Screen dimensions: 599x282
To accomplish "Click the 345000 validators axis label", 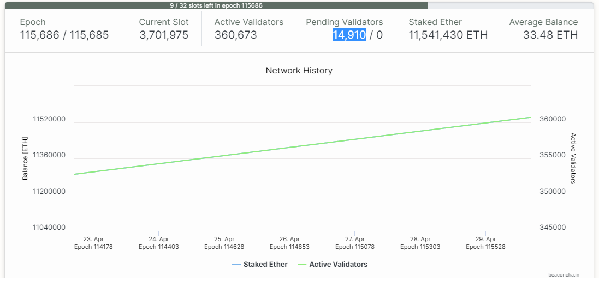I will (x=553, y=228).
